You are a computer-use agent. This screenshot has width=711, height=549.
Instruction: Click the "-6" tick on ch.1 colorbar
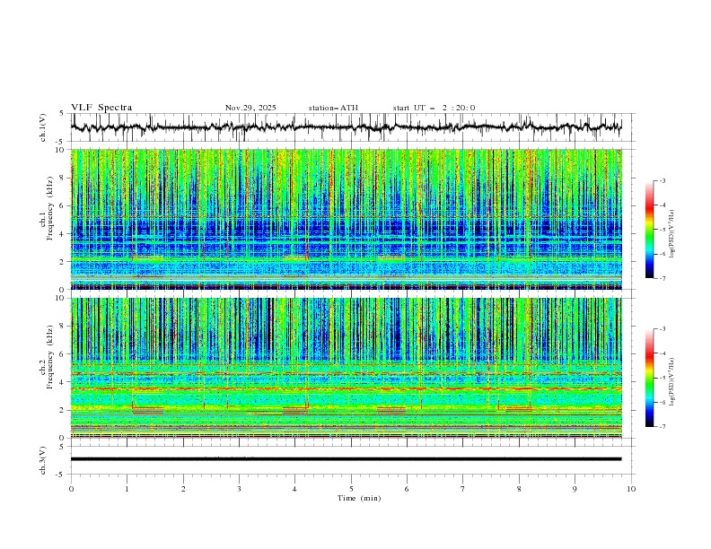662,254
